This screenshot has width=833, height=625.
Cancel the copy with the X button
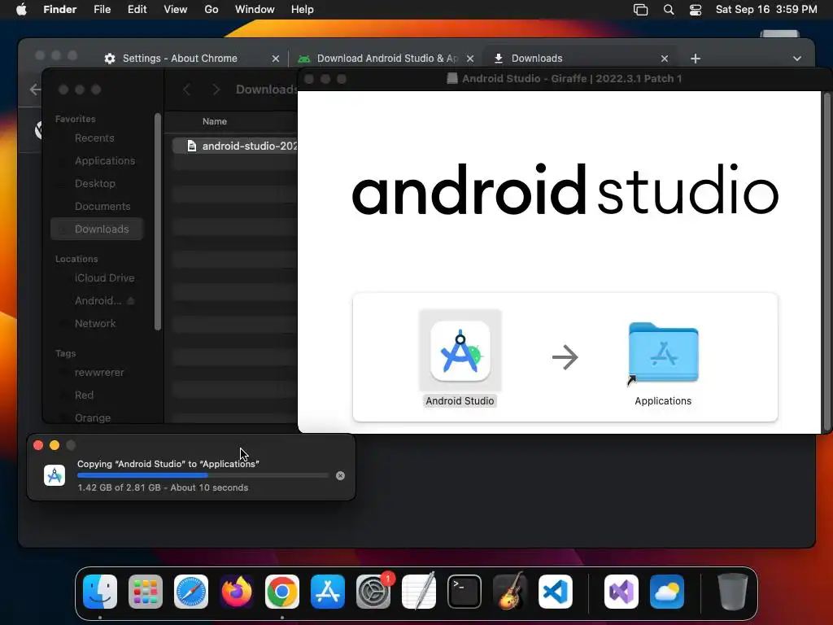341,475
